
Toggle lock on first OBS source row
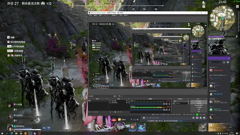(129, 101)
